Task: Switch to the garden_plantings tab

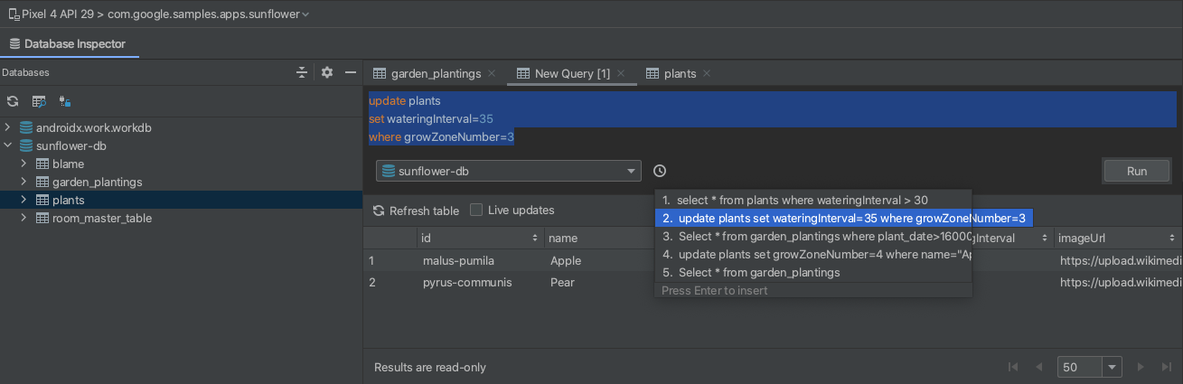Action: click(x=435, y=73)
